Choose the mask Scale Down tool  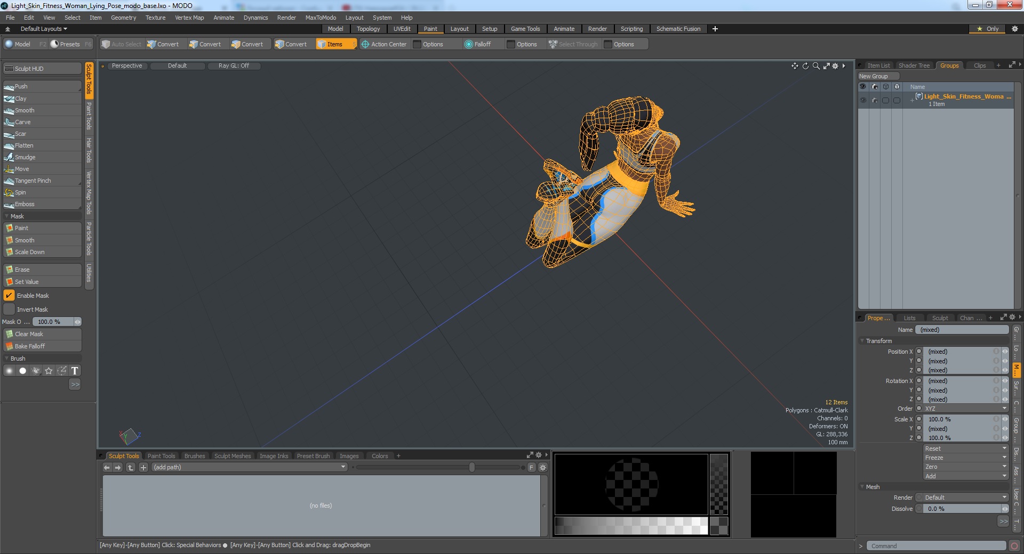pos(42,252)
